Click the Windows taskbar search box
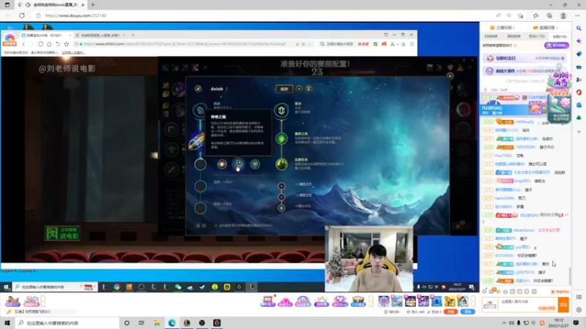 click(67, 322)
